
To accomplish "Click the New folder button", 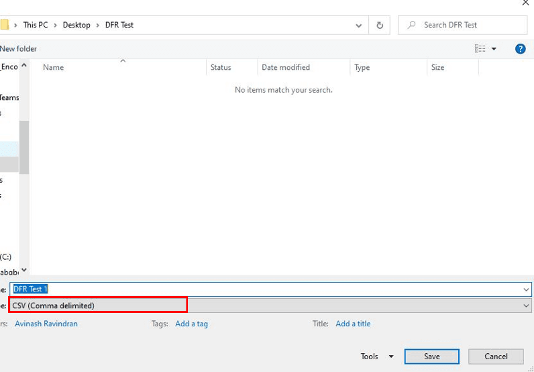I will (19, 49).
